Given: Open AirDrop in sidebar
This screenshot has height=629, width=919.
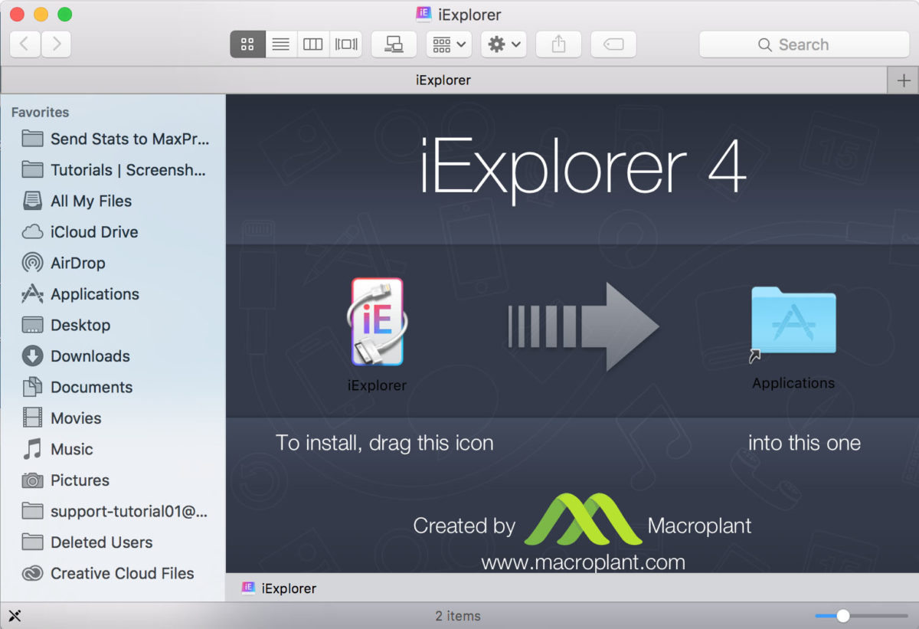Looking at the screenshot, I should click(64, 263).
